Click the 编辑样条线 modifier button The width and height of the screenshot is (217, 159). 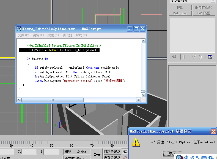204,7
